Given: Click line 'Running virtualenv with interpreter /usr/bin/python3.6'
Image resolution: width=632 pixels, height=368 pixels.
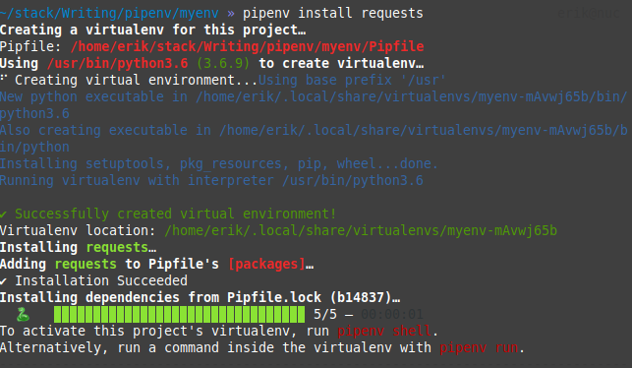Looking at the screenshot, I should click(x=211, y=180).
